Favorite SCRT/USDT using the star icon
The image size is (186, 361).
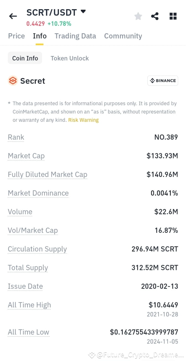pyautogui.click(x=138, y=16)
